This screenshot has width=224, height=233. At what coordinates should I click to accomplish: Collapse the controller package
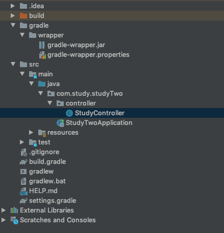(x=49, y=103)
